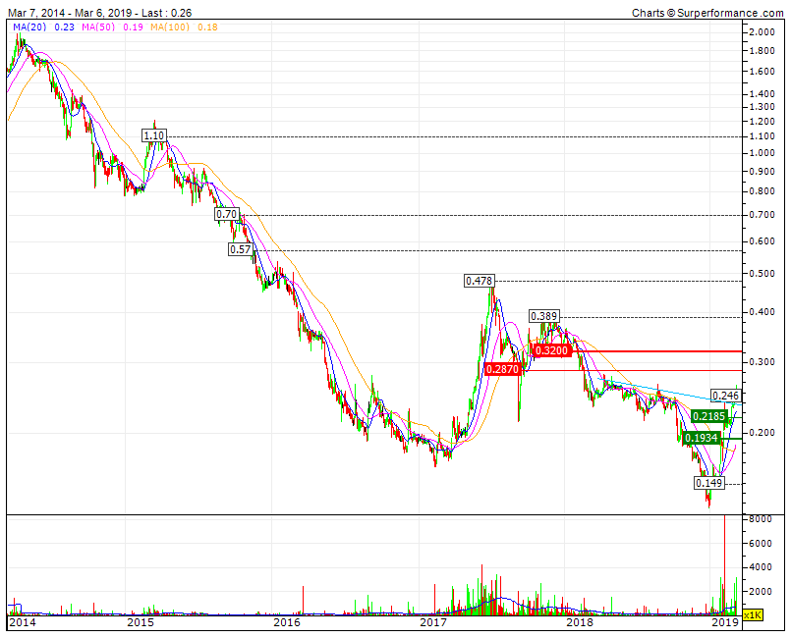This screenshot has width=791, height=638.
Task: Click the 8000 volume axis value
Action: (761, 519)
